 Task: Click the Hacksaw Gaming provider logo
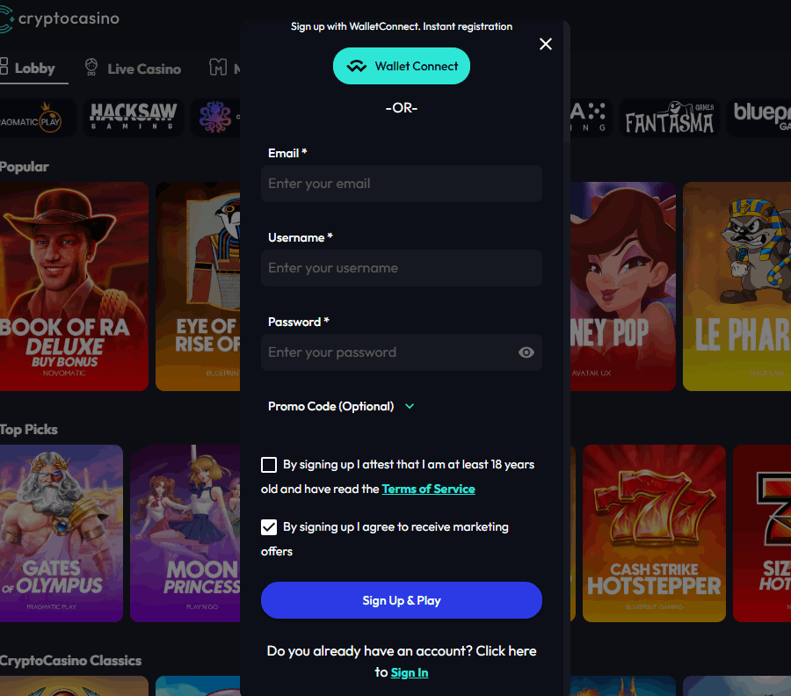(x=134, y=118)
